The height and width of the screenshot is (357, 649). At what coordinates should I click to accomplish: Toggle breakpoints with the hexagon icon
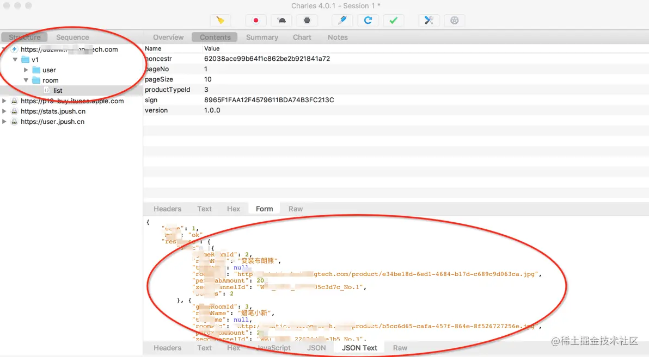[307, 20]
